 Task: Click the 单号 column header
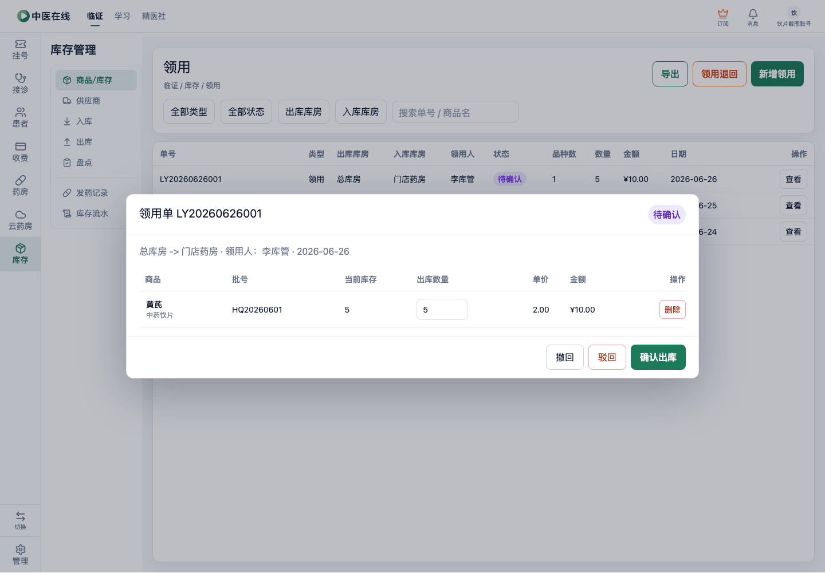coord(168,154)
